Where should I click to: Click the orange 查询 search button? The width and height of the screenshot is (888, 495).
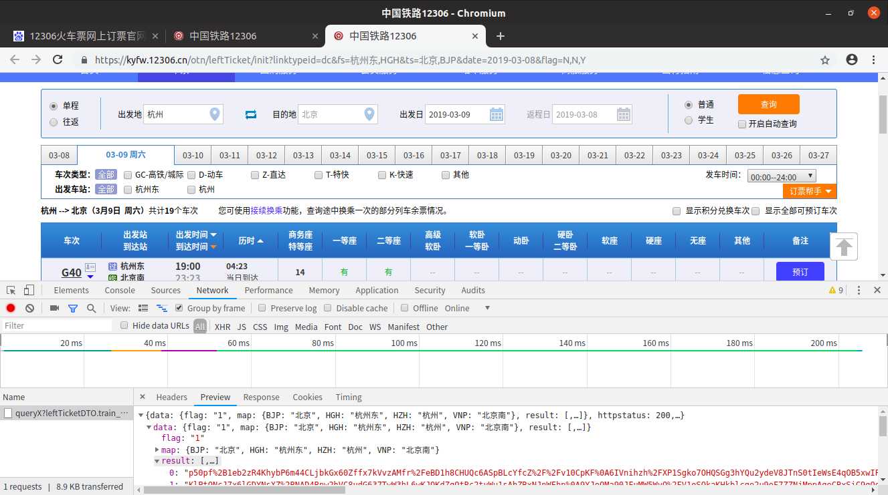[x=769, y=104]
